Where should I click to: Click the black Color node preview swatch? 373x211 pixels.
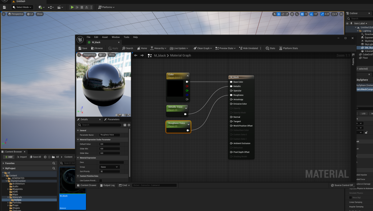(x=175, y=89)
